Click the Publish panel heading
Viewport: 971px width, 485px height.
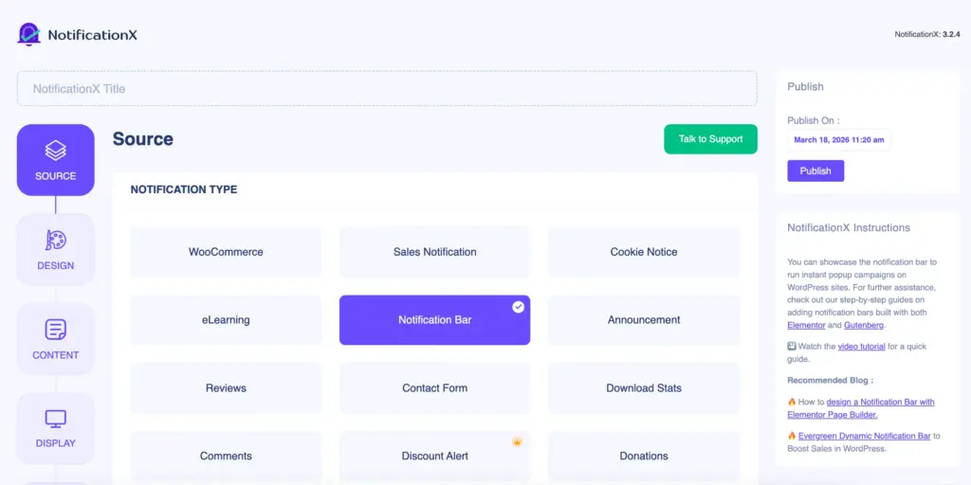coord(806,87)
